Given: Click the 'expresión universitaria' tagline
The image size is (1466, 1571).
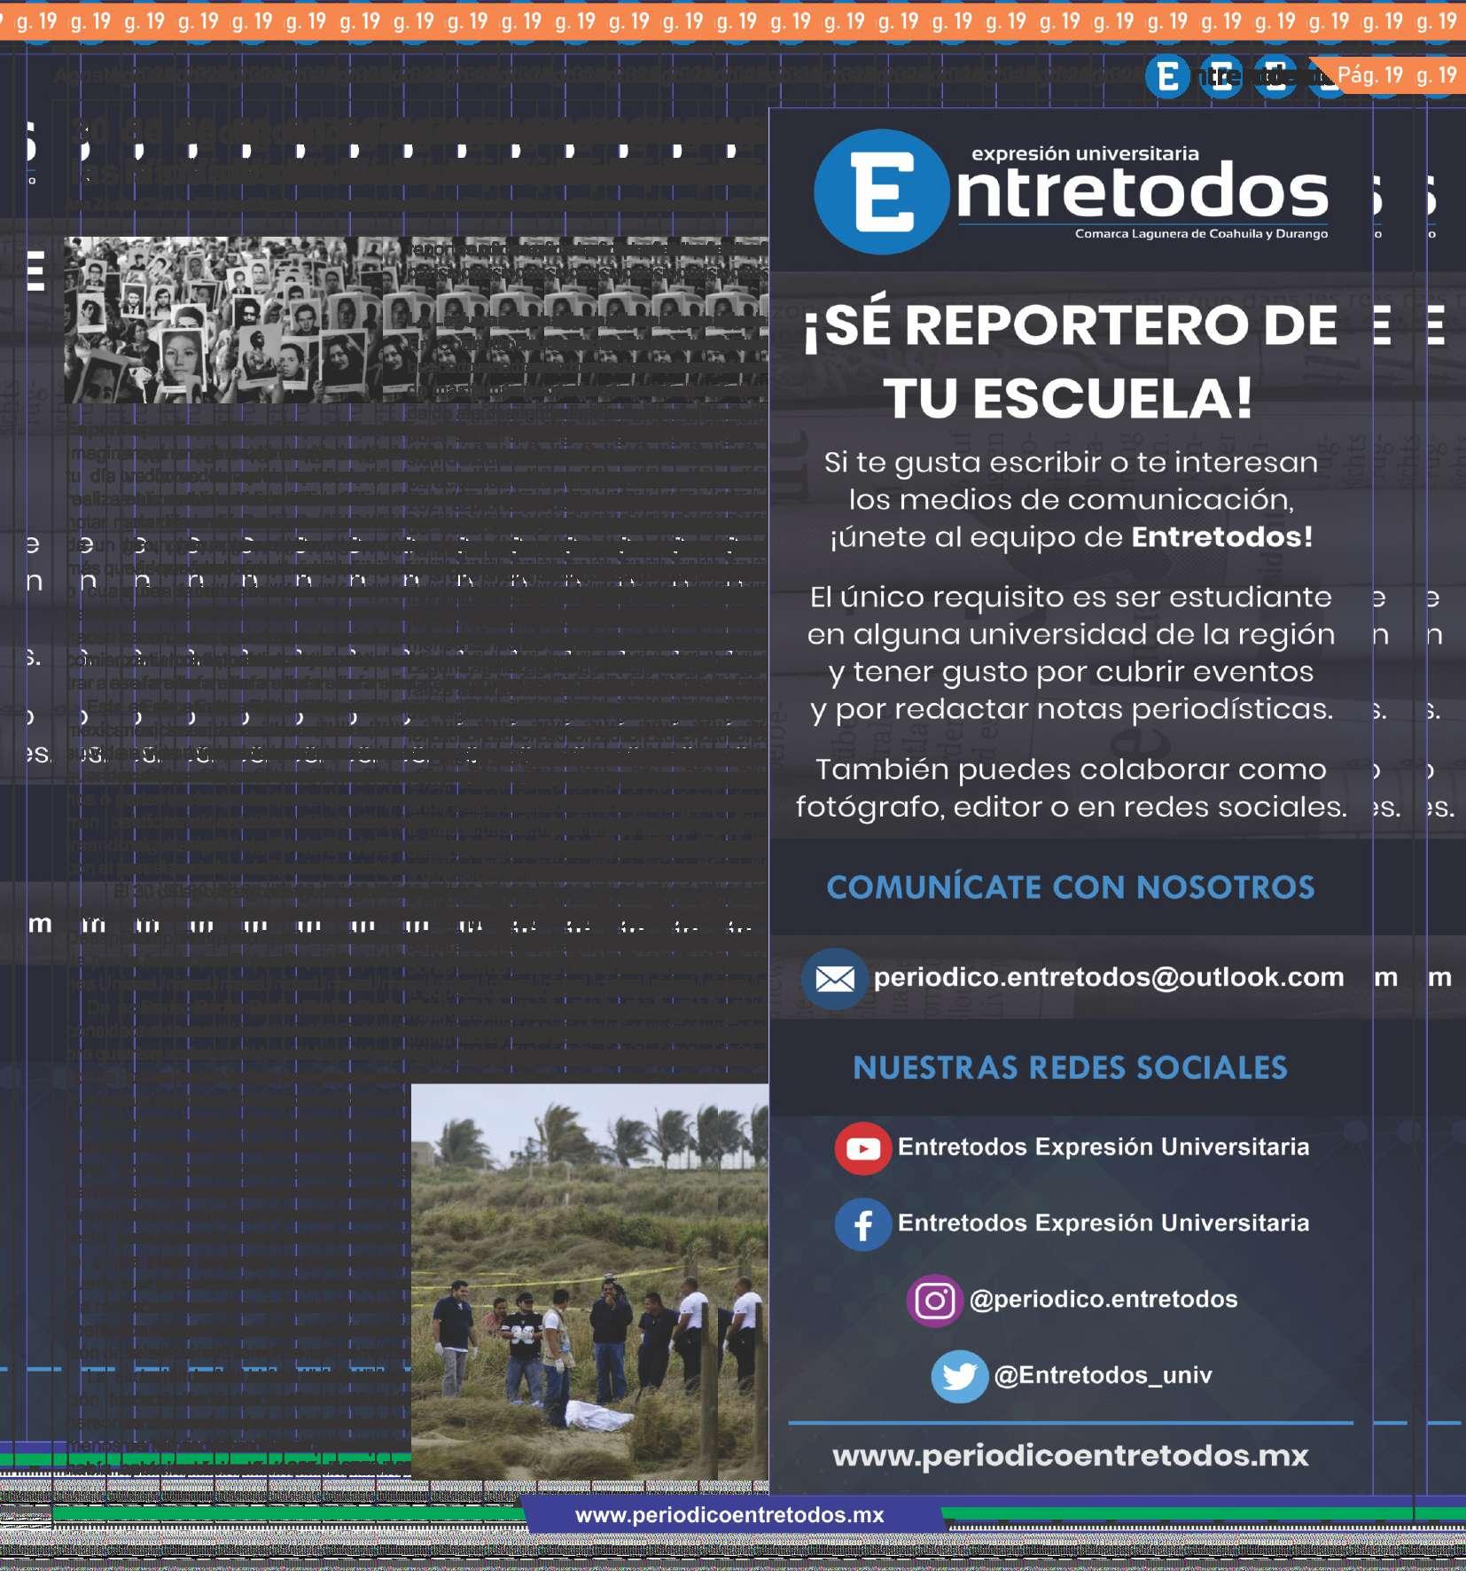Looking at the screenshot, I should [1085, 153].
